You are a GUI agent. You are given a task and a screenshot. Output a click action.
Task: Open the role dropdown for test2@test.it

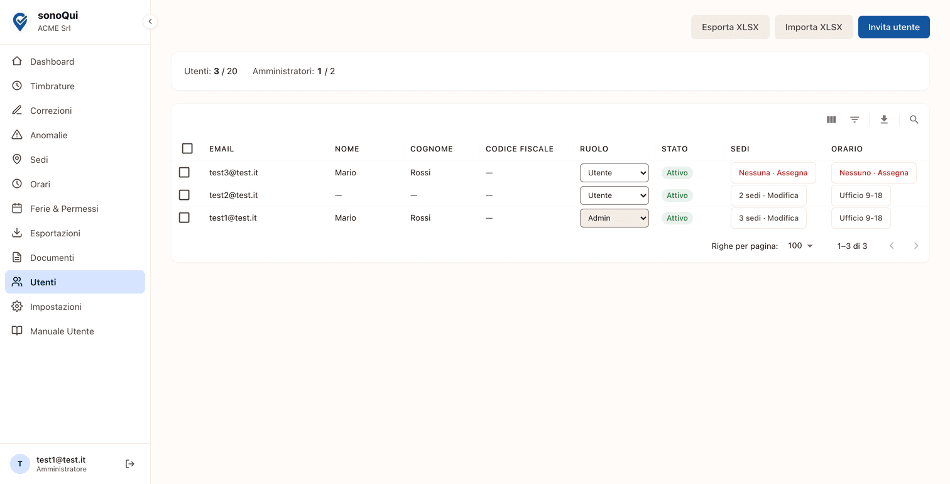(614, 195)
